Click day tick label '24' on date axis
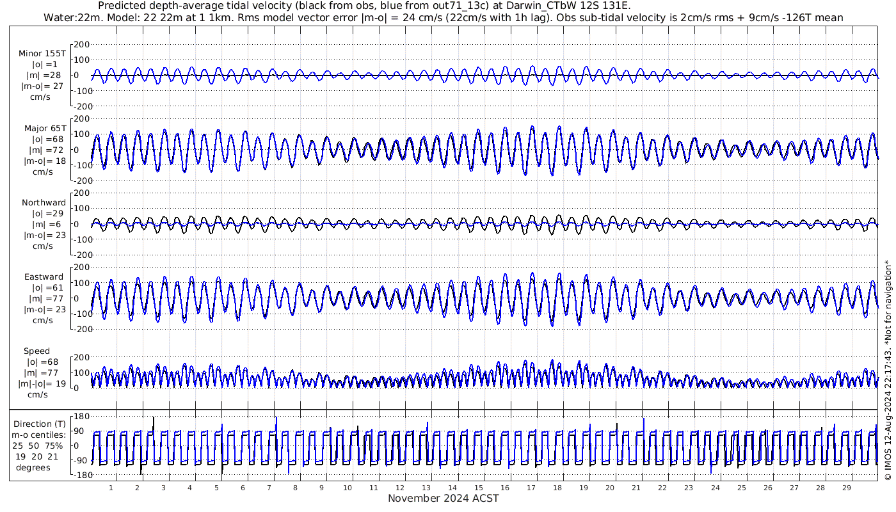Screen dimensions: 896x512 [x=715, y=487]
